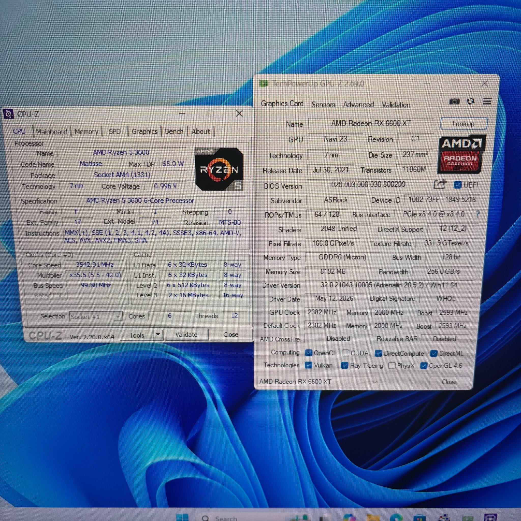This screenshot has height=521, width=521.
Task: Click the Core Speed value 3542.91 MHz
Action: [x=95, y=265]
